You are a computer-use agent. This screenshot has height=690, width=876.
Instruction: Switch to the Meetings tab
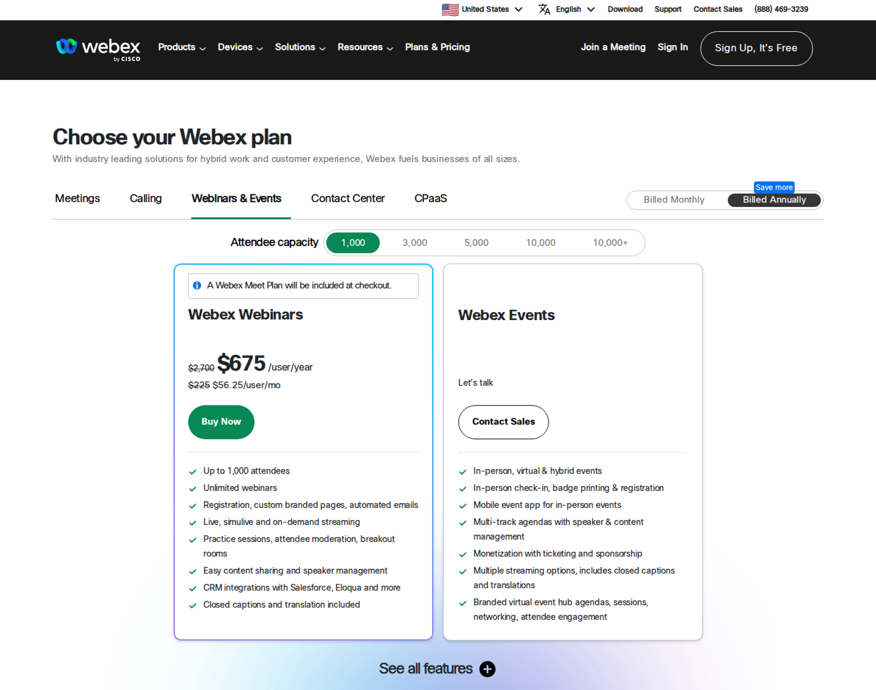tap(77, 199)
